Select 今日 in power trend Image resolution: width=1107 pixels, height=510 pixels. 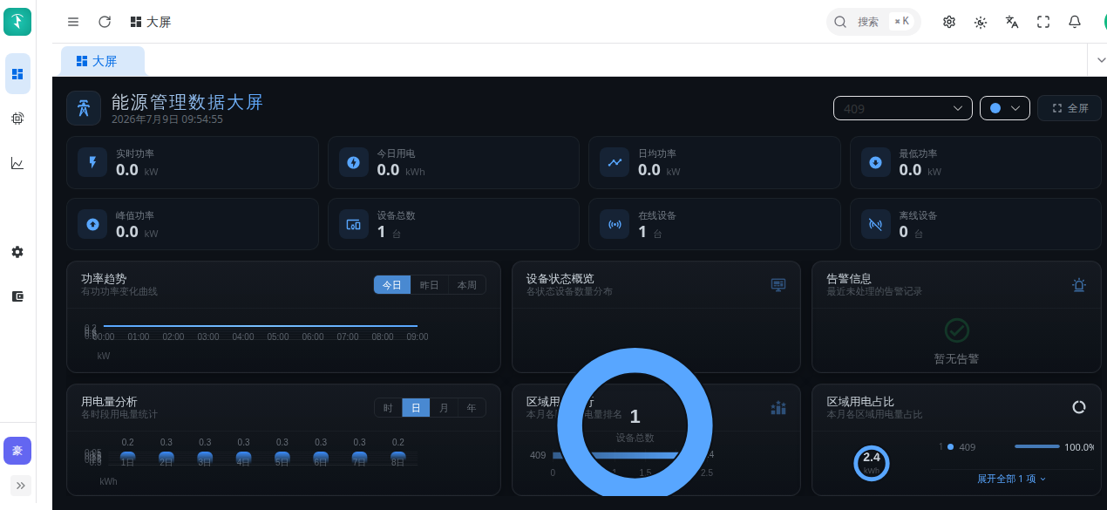(392, 285)
